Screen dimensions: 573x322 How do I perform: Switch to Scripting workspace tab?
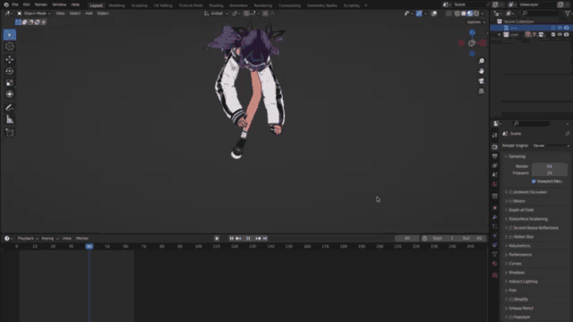[351, 5]
